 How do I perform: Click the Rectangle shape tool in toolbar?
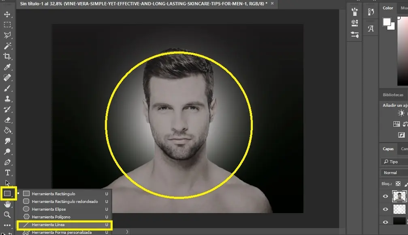(x=7, y=194)
